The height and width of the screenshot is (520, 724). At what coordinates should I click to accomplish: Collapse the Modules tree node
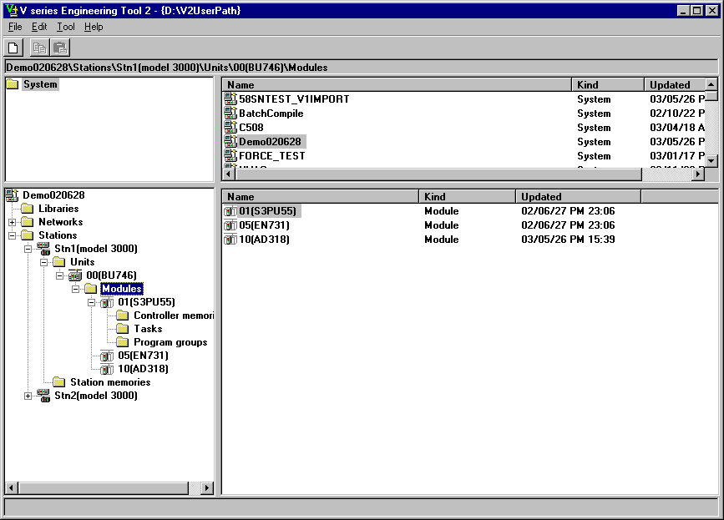[x=76, y=289]
